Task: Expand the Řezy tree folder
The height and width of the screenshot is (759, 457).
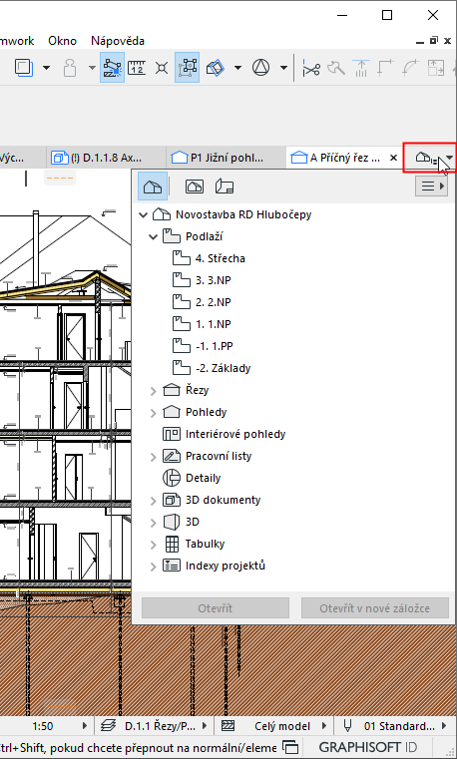Action: pos(153,391)
